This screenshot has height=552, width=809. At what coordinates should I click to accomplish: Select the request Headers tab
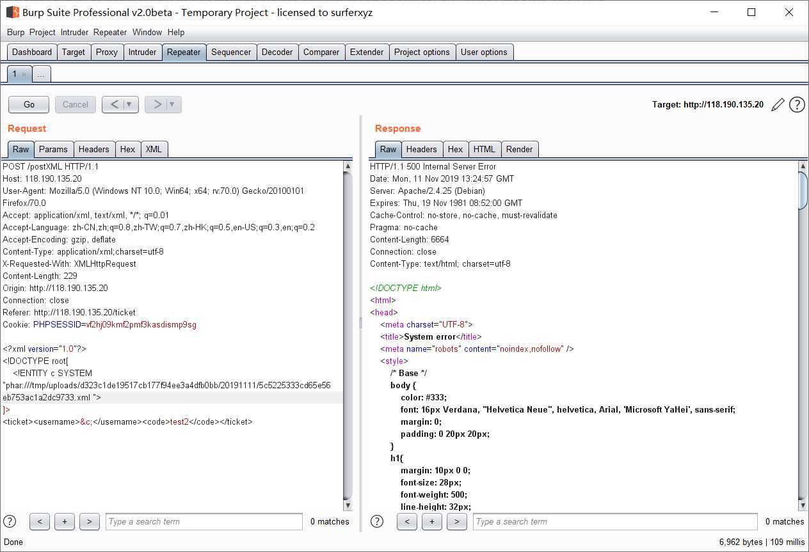(94, 149)
